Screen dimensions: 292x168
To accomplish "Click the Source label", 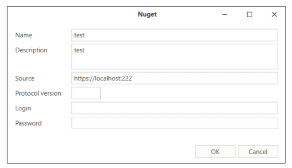I will tap(24, 79).
